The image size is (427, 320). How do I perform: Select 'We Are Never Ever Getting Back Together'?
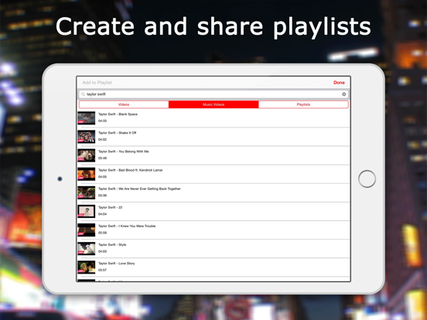149,189
